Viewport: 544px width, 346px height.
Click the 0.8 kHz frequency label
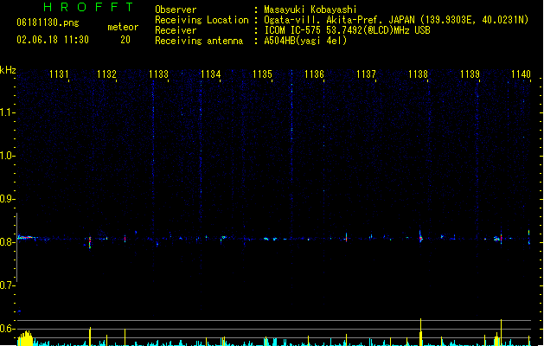7,242
